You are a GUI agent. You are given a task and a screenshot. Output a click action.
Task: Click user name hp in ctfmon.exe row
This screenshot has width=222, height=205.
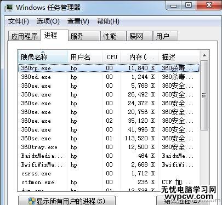pyautogui.click(x=74, y=183)
